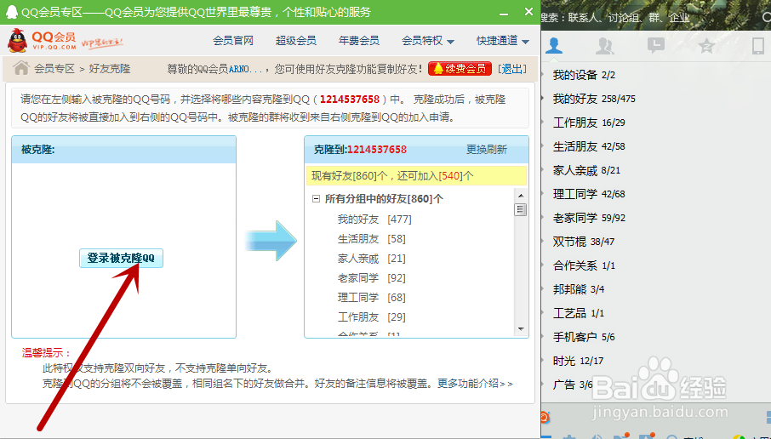Expand the 会员特权 dropdown menu
Screen dimensions: 771x439
point(428,41)
